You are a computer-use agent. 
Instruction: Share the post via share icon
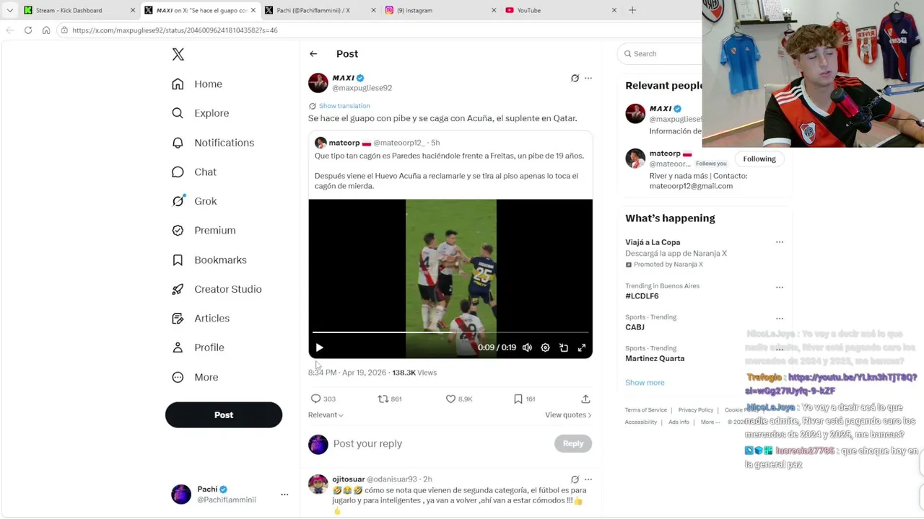(x=585, y=399)
